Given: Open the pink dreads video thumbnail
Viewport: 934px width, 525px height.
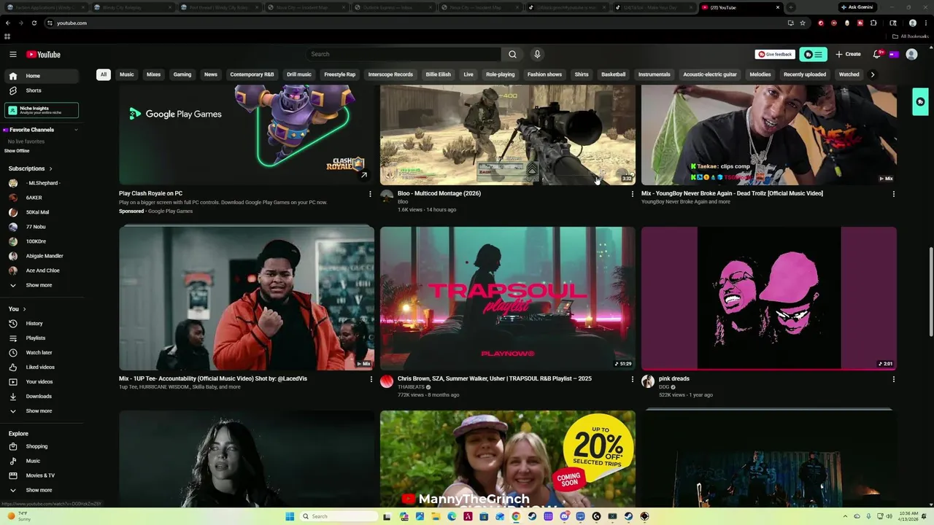Looking at the screenshot, I should point(769,298).
